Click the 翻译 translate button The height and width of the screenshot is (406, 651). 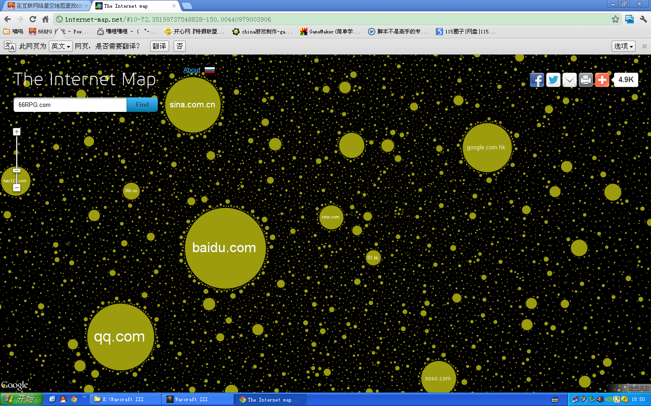coord(159,46)
